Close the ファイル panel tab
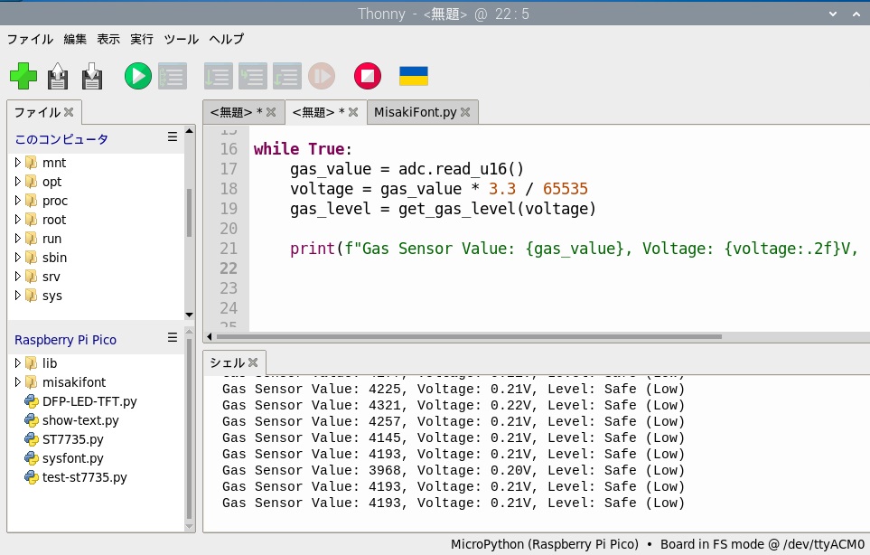 [x=69, y=113]
